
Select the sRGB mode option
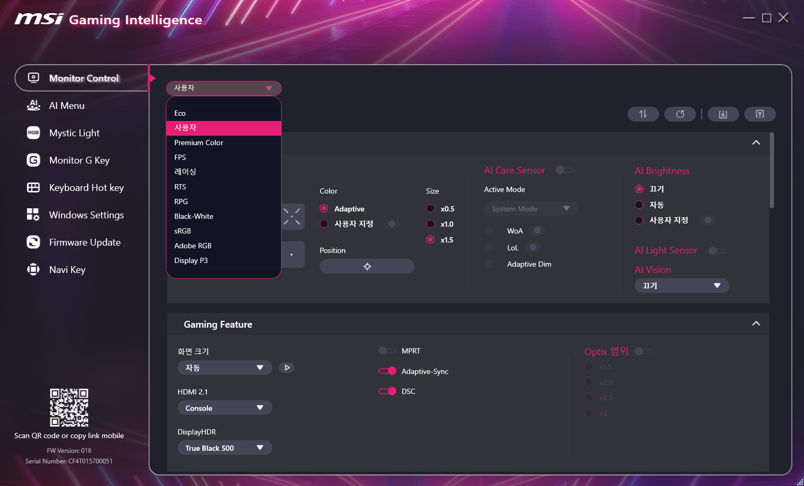coord(183,231)
